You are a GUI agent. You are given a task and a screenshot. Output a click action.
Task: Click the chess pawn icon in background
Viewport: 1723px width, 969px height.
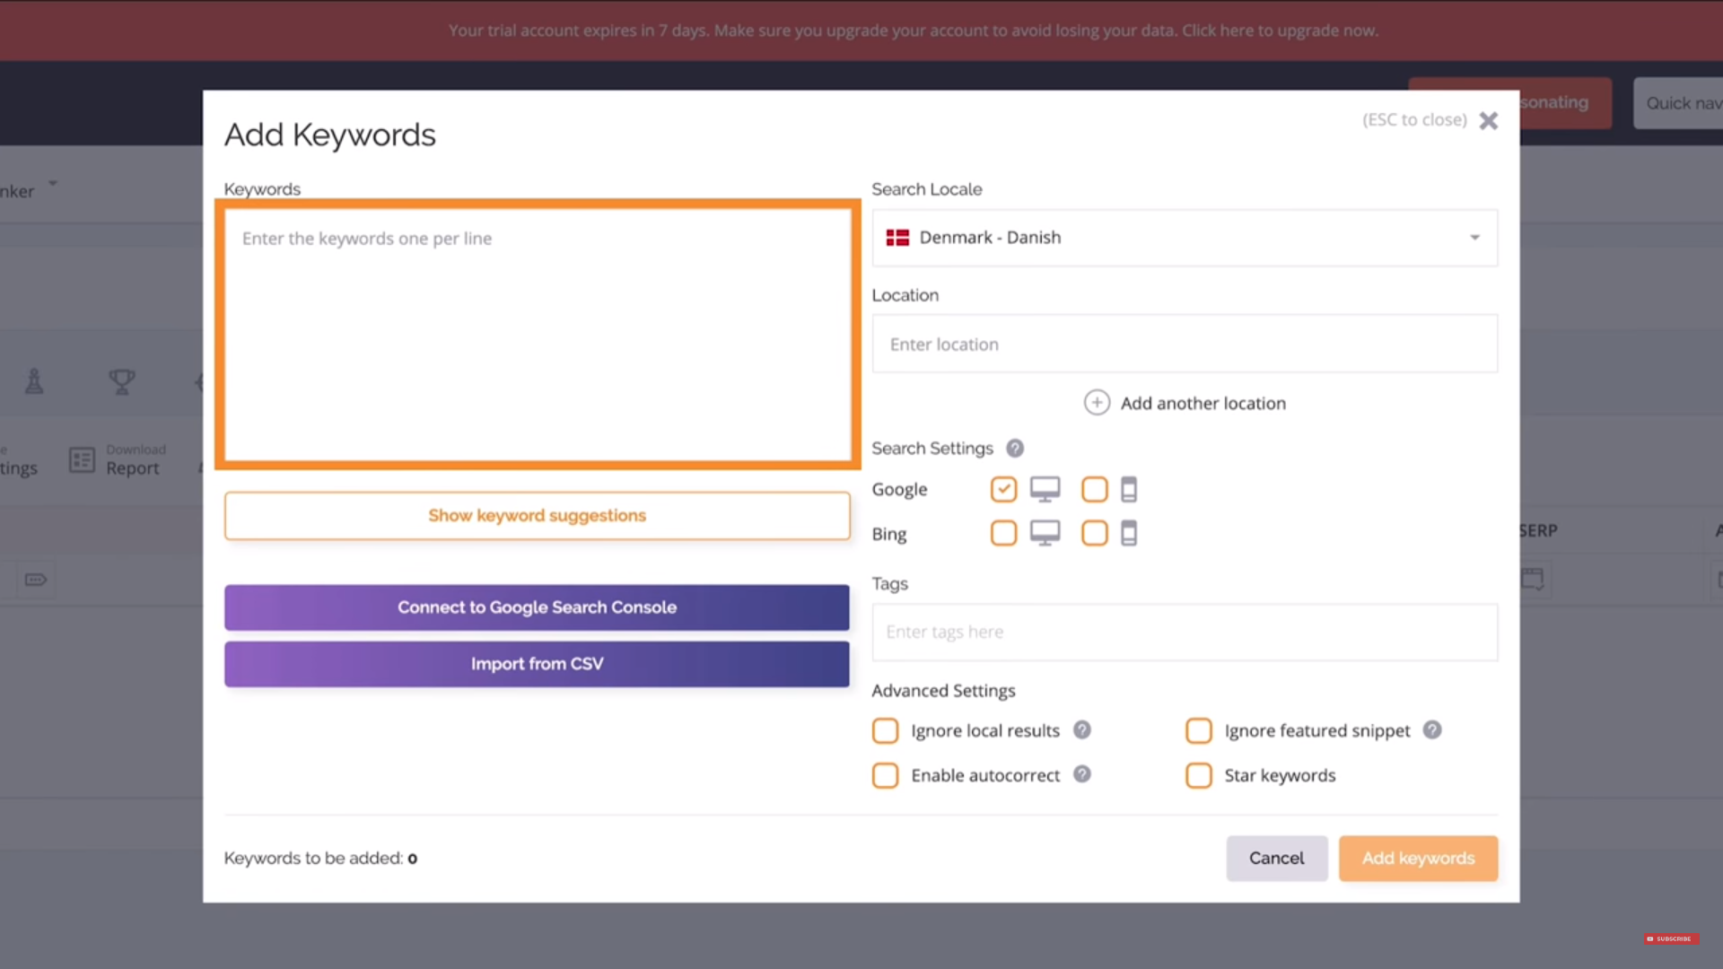tap(34, 381)
